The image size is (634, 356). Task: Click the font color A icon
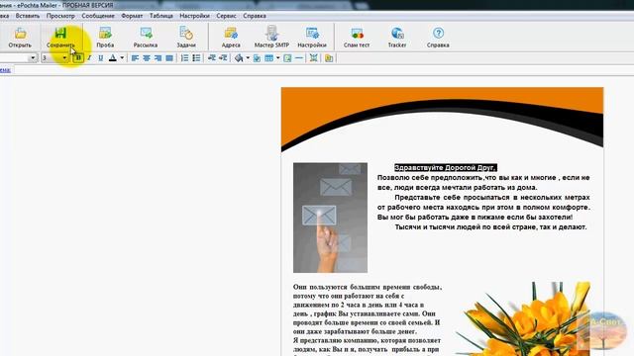[x=113, y=58]
